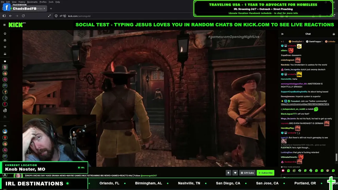Open the @asmongold247 link
The image size is (338, 190).
149,175
